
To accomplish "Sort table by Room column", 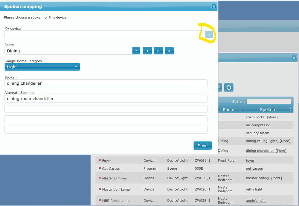I will point(231,110).
